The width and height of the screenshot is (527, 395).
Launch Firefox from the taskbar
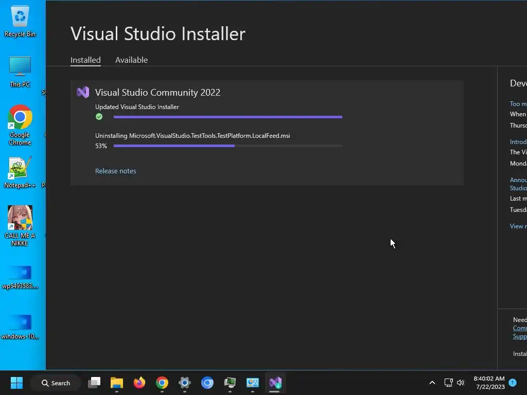click(139, 383)
